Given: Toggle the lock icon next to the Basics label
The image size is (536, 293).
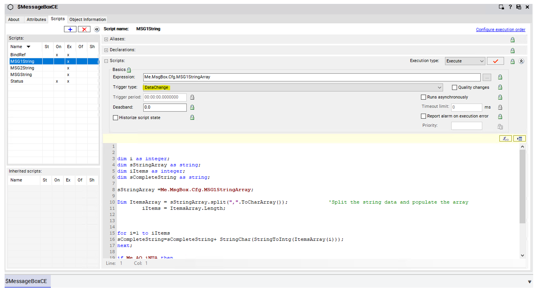Looking at the screenshot, I should 129,70.
